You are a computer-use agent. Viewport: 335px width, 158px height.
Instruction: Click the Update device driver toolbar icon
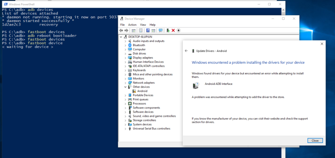[x=168, y=30]
